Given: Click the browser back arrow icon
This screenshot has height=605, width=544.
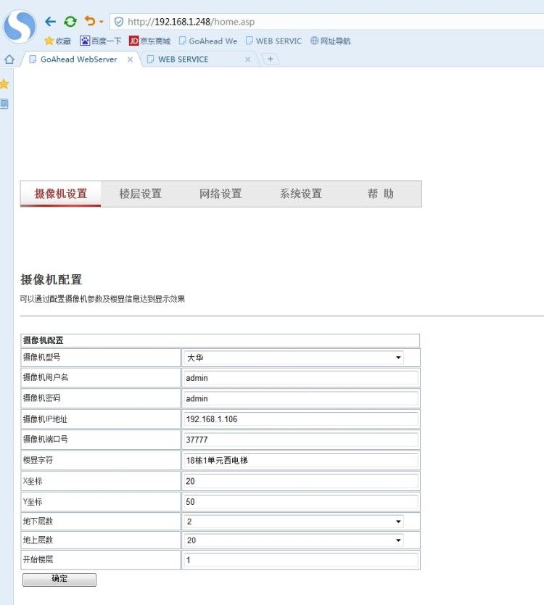Looking at the screenshot, I should point(50,22).
